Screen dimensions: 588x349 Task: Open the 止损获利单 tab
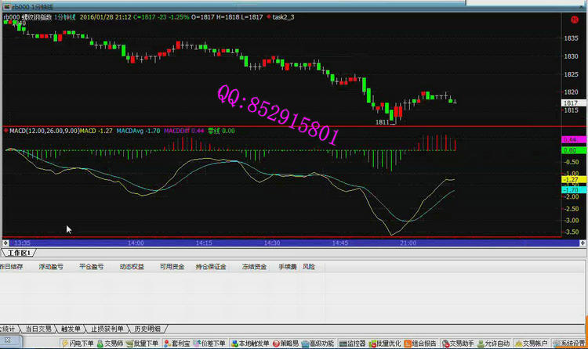point(107,328)
